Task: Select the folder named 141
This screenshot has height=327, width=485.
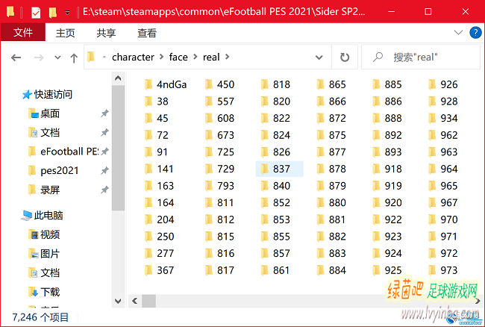Action: point(159,169)
